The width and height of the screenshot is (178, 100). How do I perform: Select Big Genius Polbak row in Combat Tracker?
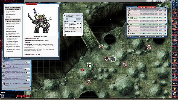pos(147,27)
